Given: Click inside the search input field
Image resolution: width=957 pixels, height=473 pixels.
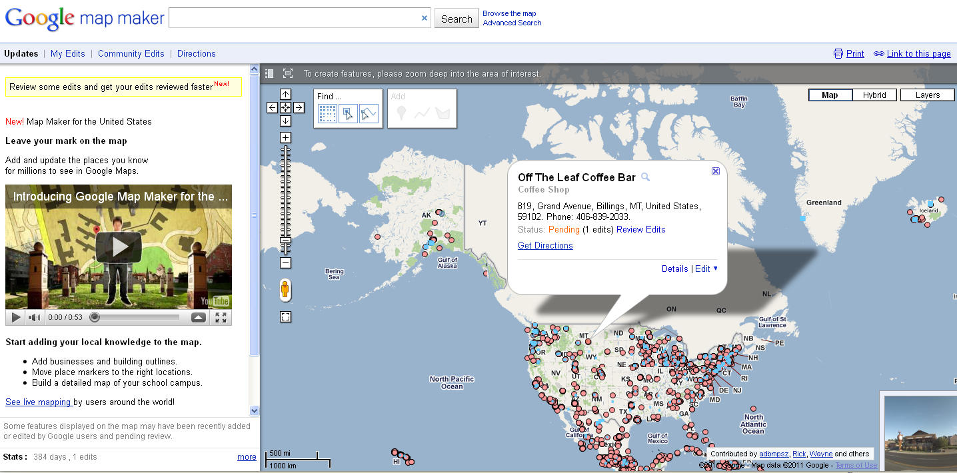Looking at the screenshot, I should 293,18.
